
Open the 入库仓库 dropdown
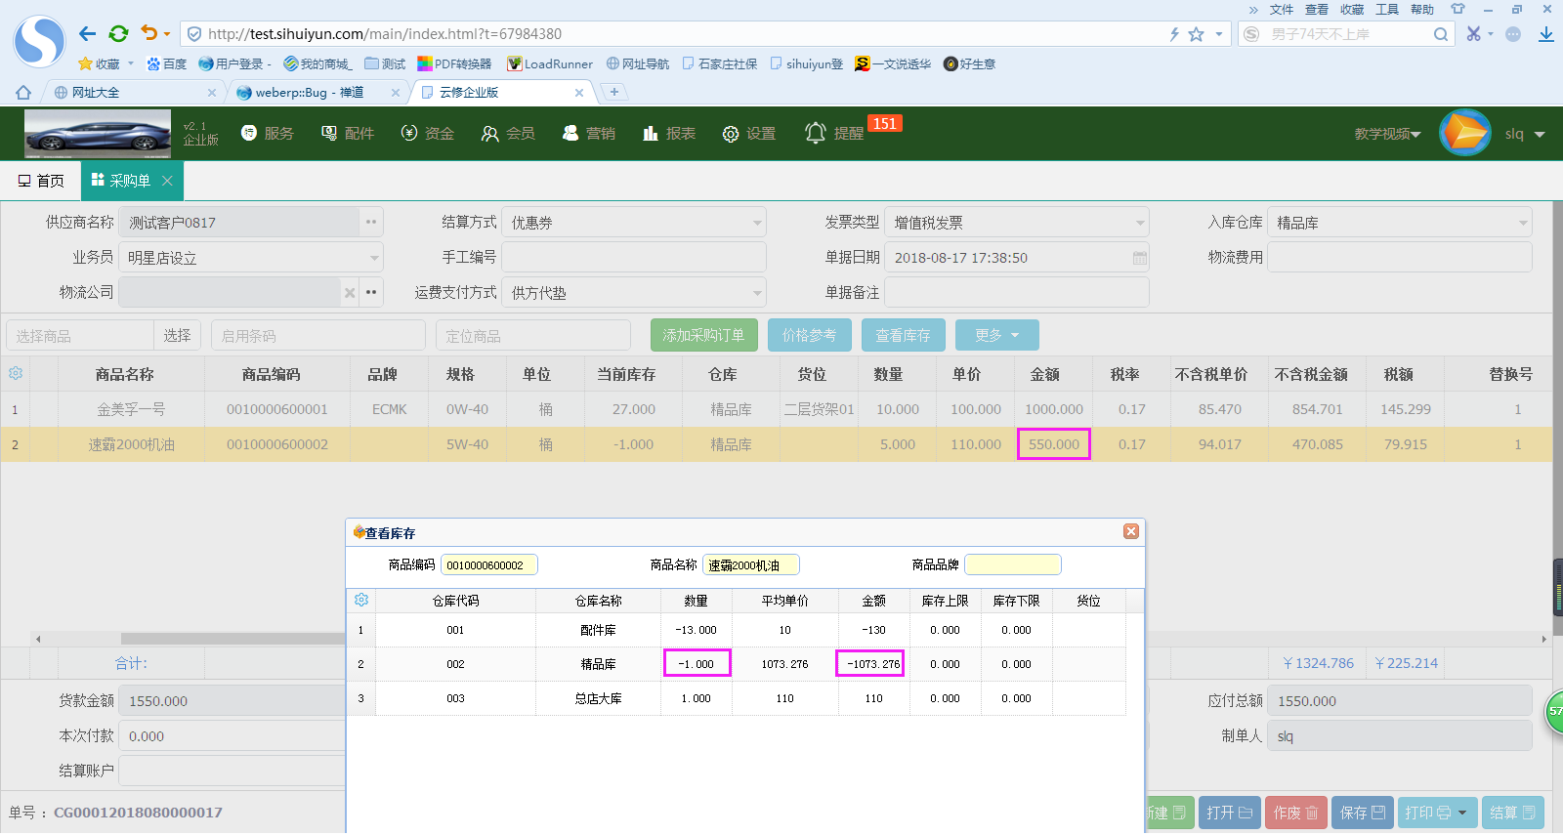point(1522,224)
